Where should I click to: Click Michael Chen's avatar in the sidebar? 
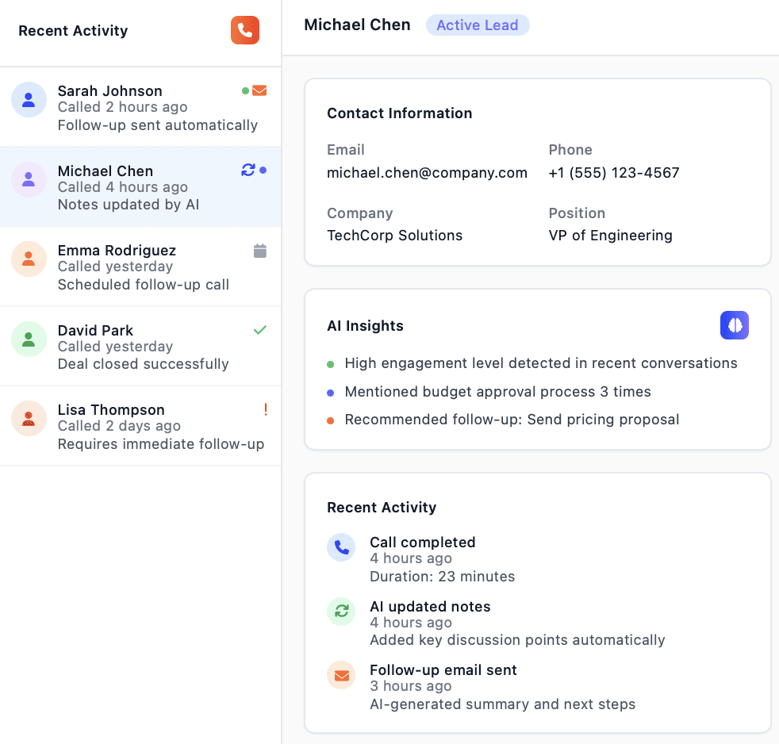click(x=29, y=179)
